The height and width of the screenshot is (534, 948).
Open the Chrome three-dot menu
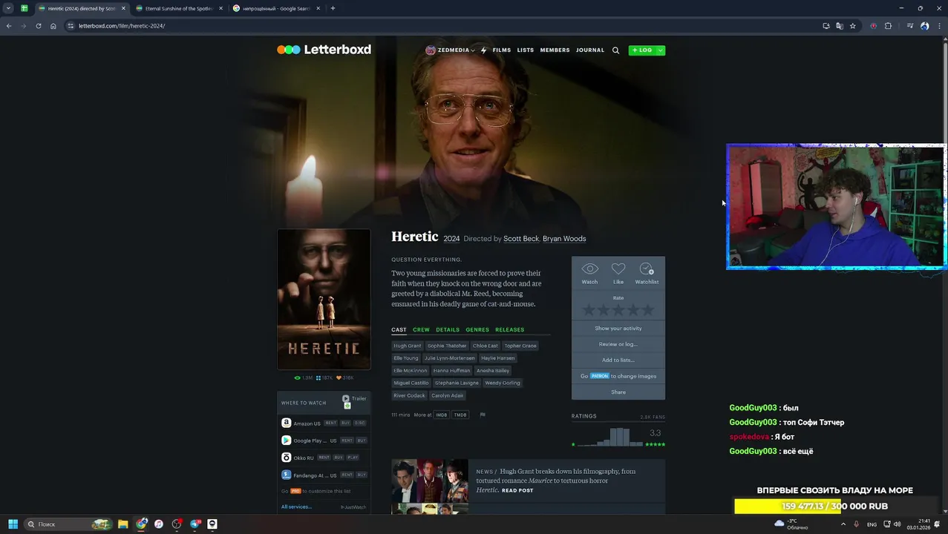tap(938, 26)
